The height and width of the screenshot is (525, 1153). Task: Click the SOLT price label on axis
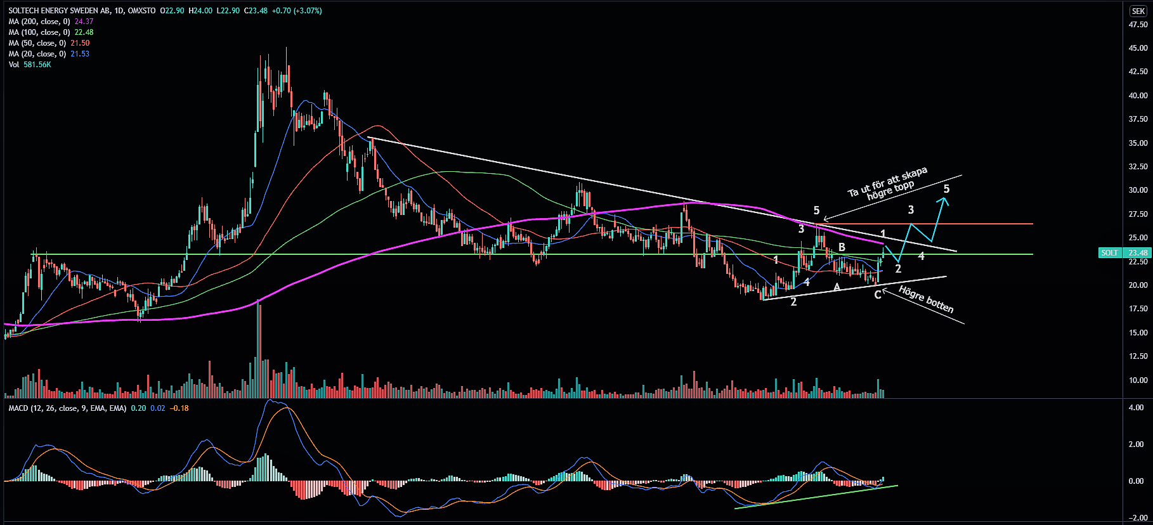point(1109,253)
